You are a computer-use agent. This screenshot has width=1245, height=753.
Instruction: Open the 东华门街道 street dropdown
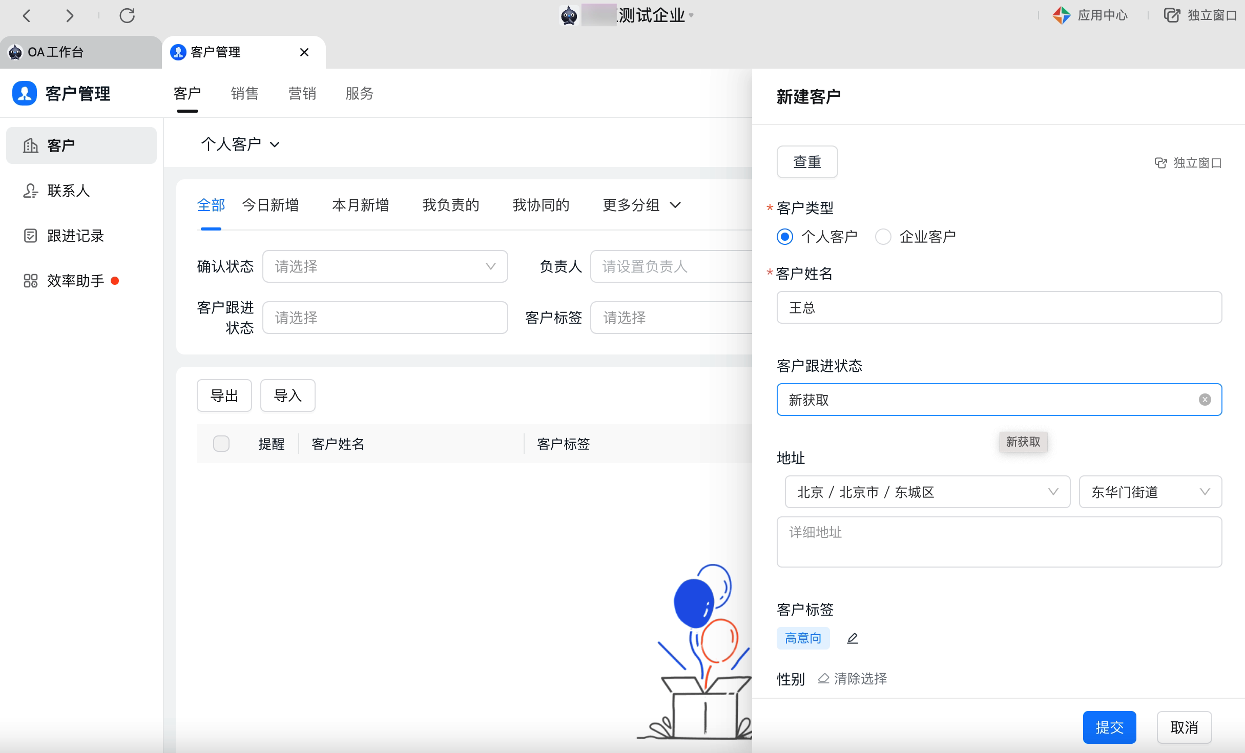point(1150,492)
